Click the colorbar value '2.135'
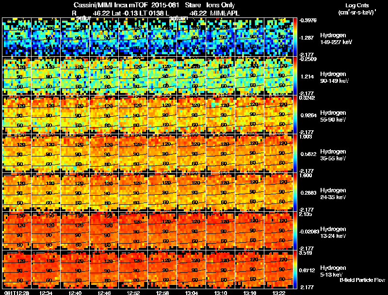Image resolution: width=388 pixels, height=295 pixels. tap(306, 214)
